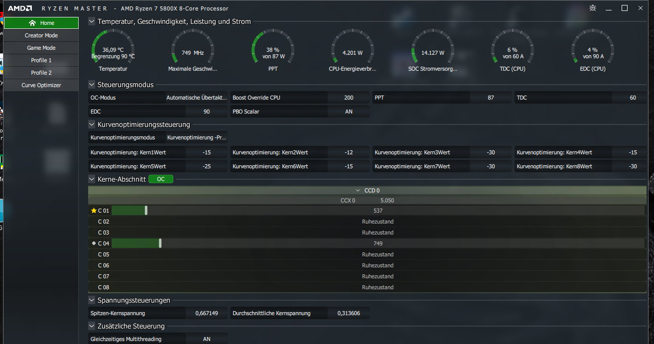Screen dimensions: 654x344
Task: Click Kern5Wert value -25
Action: 207,166
